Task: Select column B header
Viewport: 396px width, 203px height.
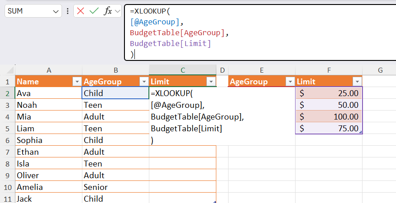Action: pyautogui.click(x=116, y=70)
